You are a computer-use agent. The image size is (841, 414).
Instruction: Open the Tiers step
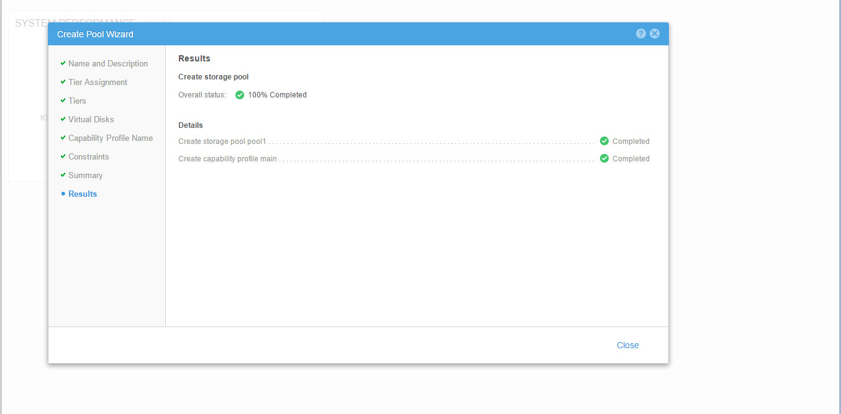pos(77,101)
